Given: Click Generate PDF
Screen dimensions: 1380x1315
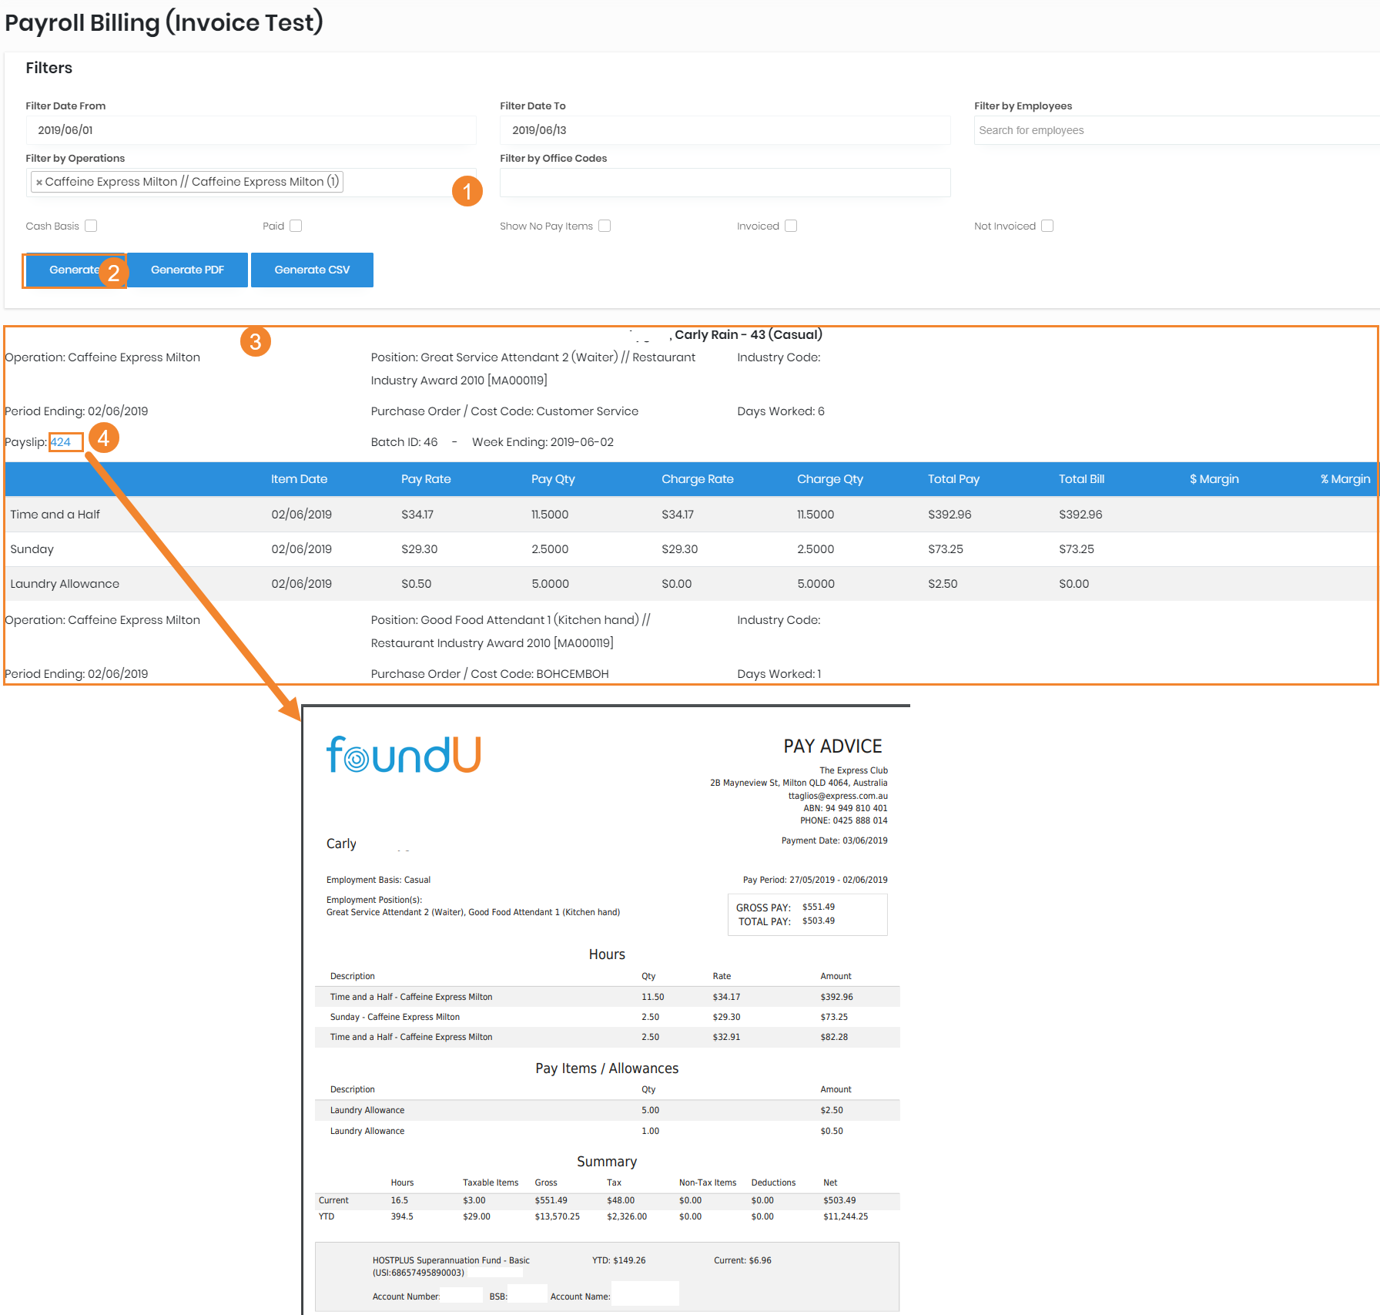Looking at the screenshot, I should pyautogui.click(x=187, y=270).
